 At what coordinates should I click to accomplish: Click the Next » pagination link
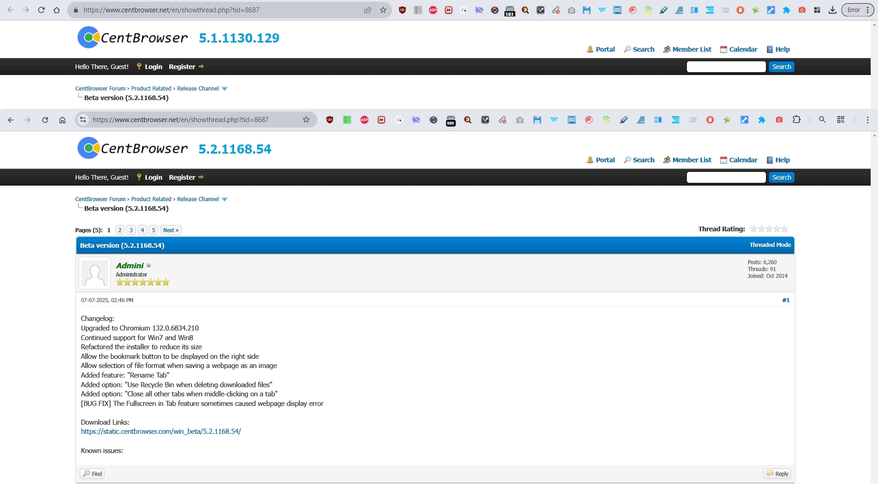[171, 230]
